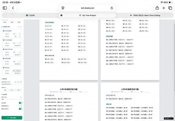
Task: Open the highlighted range dropdown under 钟表认读
Action: tap(17, 71)
